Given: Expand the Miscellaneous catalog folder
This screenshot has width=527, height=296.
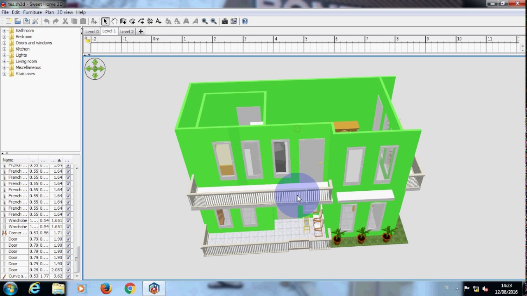Looking at the screenshot, I should click(x=5, y=67).
